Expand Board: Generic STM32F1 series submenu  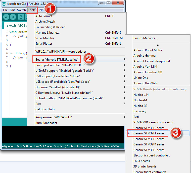[x=76, y=59]
